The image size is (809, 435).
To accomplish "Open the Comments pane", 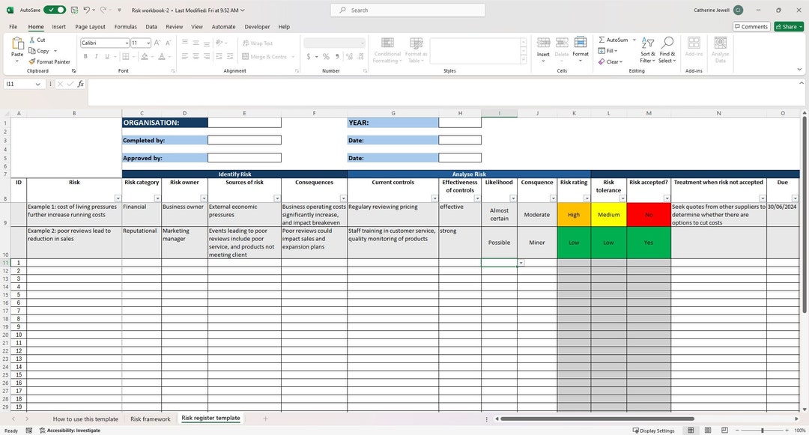I will (750, 26).
